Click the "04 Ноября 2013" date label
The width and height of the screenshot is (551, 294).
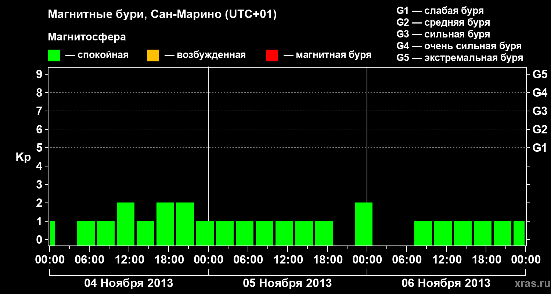click(129, 283)
